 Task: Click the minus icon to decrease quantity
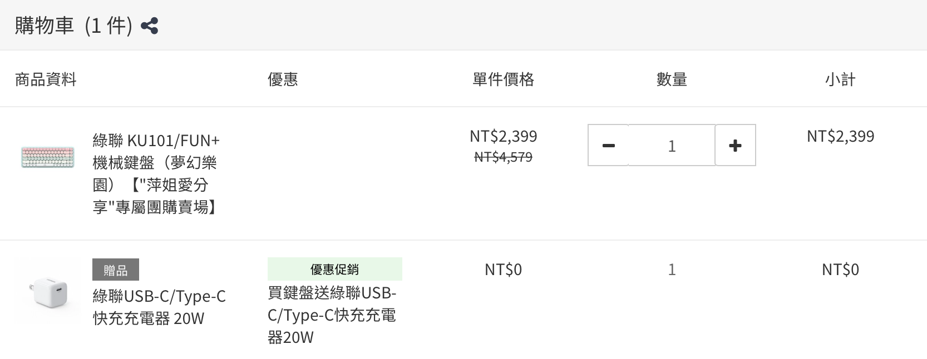608,145
